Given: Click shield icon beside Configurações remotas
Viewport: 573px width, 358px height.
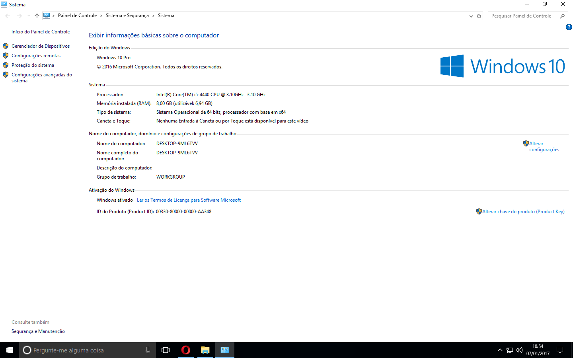Looking at the screenshot, I should coord(6,56).
